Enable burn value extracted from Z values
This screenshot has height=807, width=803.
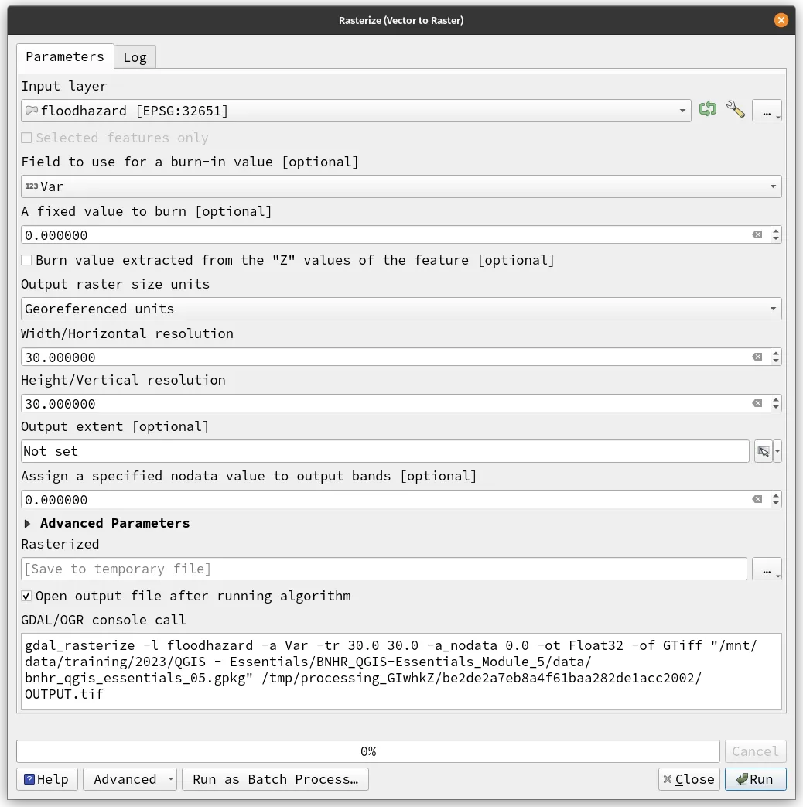[26, 260]
